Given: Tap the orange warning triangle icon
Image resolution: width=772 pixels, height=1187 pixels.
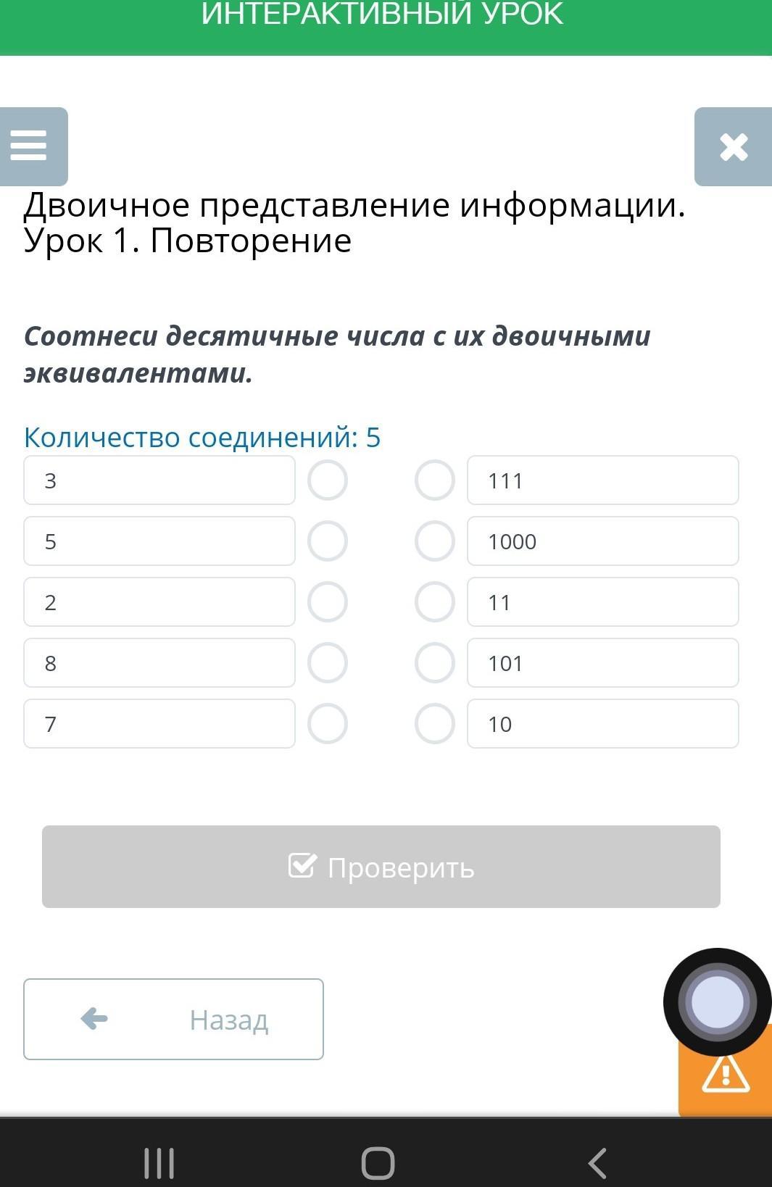Looking at the screenshot, I should pos(726,1073).
